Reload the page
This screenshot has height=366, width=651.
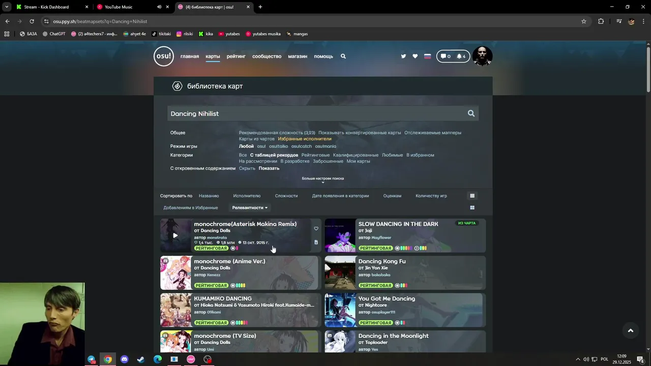click(32, 21)
